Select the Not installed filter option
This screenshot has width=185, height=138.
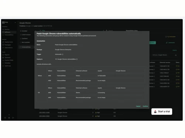click(25, 42)
